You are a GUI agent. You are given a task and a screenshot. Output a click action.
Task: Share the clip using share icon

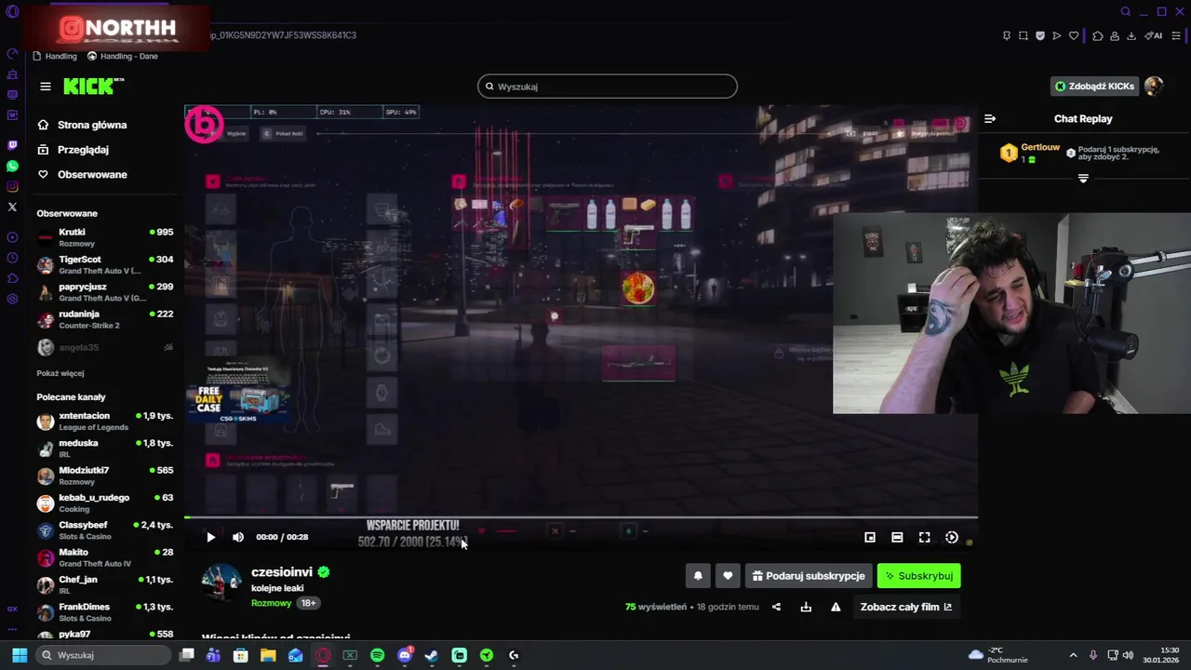776,607
